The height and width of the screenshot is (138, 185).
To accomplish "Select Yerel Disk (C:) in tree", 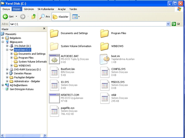I will tap(23, 50).
